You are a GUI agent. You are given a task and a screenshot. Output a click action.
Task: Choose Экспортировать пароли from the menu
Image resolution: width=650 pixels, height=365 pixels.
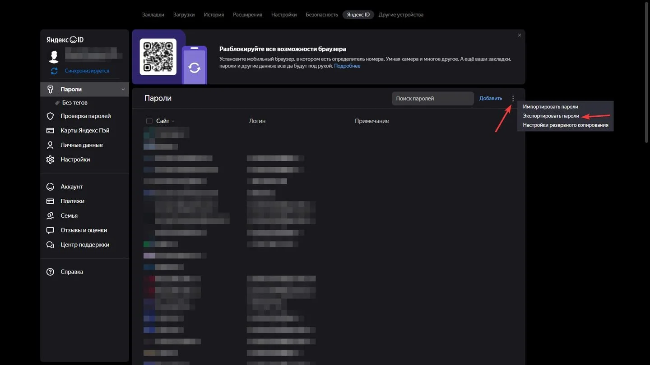[551, 116]
